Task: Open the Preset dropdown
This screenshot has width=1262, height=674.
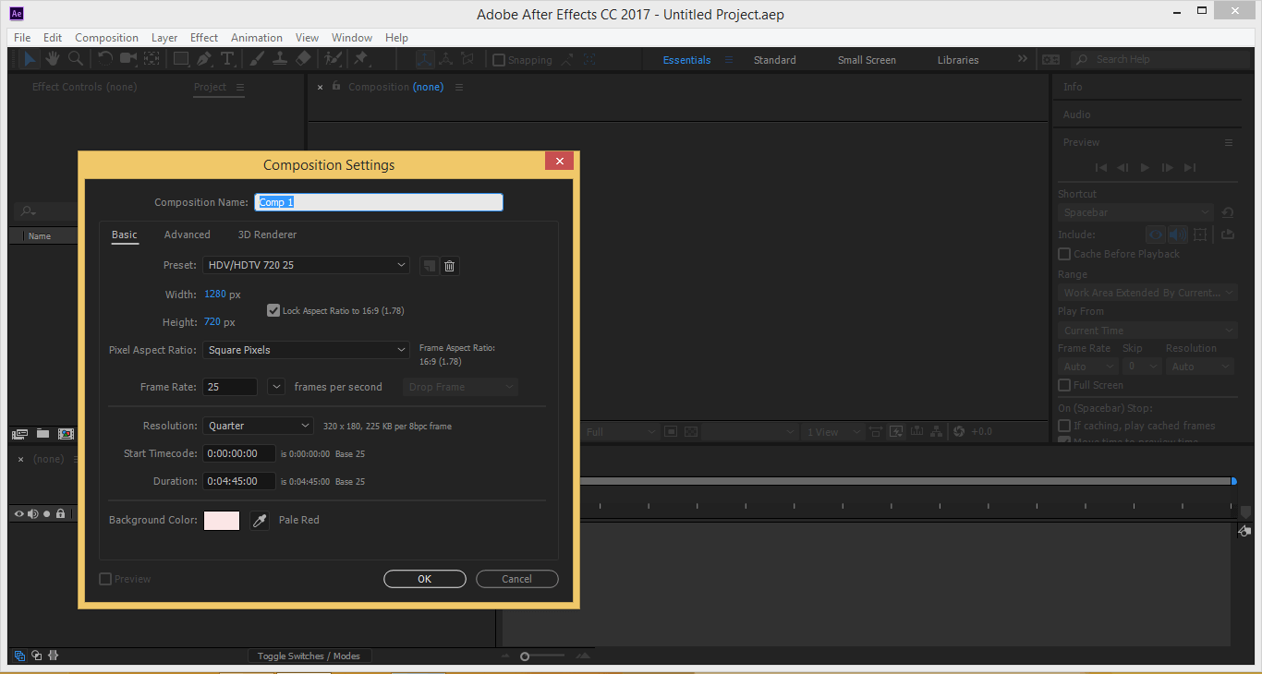Action: click(x=306, y=265)
